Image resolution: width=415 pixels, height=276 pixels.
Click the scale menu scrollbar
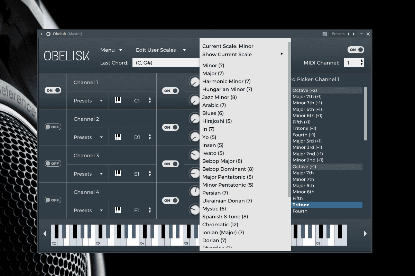click(289, 119)
